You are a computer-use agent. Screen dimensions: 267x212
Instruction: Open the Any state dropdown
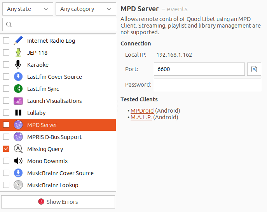pyautogui.click(x=28, y=9)
